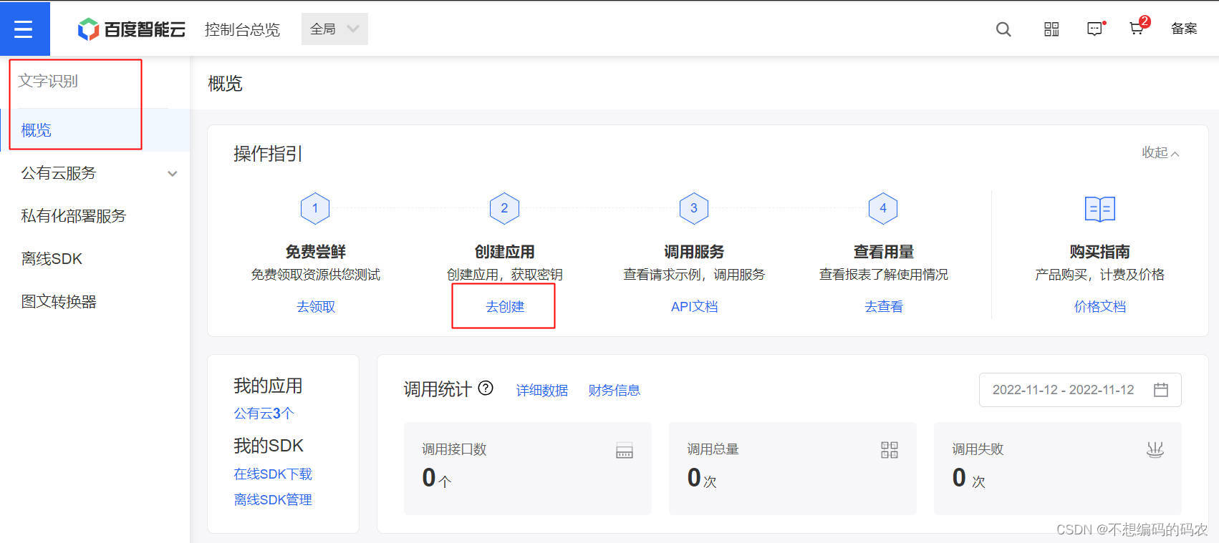Open the product grid icon in header

coord(1051,29)
